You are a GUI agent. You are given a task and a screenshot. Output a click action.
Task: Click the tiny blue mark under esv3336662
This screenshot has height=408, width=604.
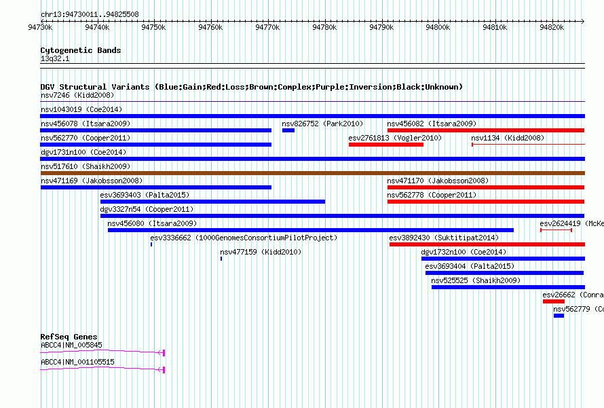pyautogui.click(x=151, y=244)
